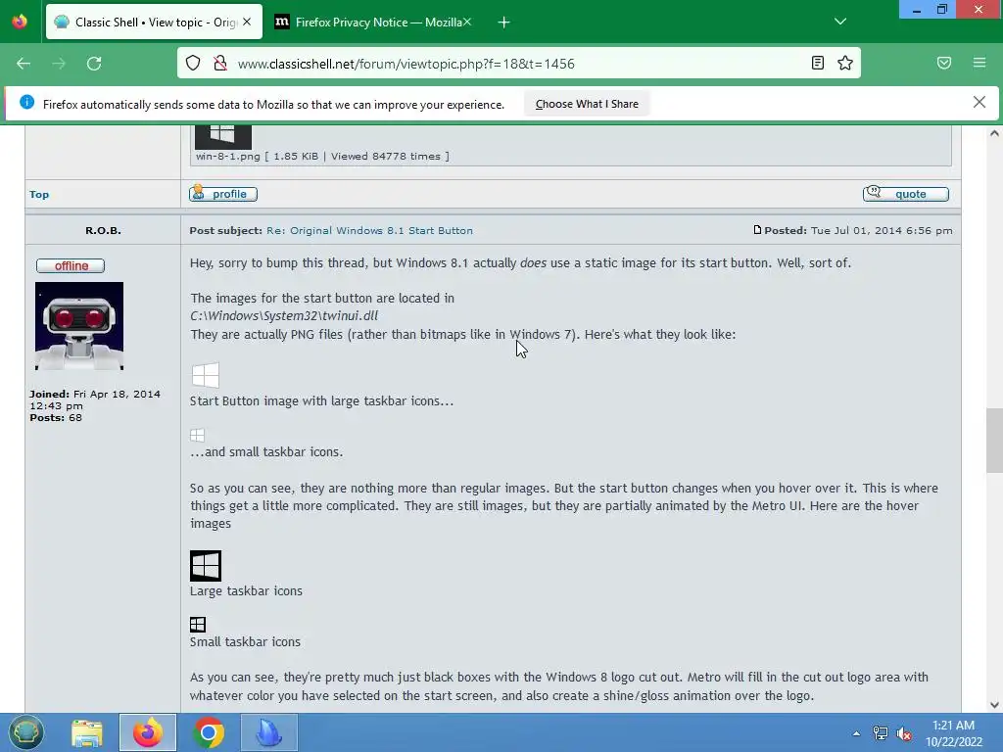Click Choose What I Share button
Image resolution: width=1003 pixels, height=752 pixels.
click(587, 104)
